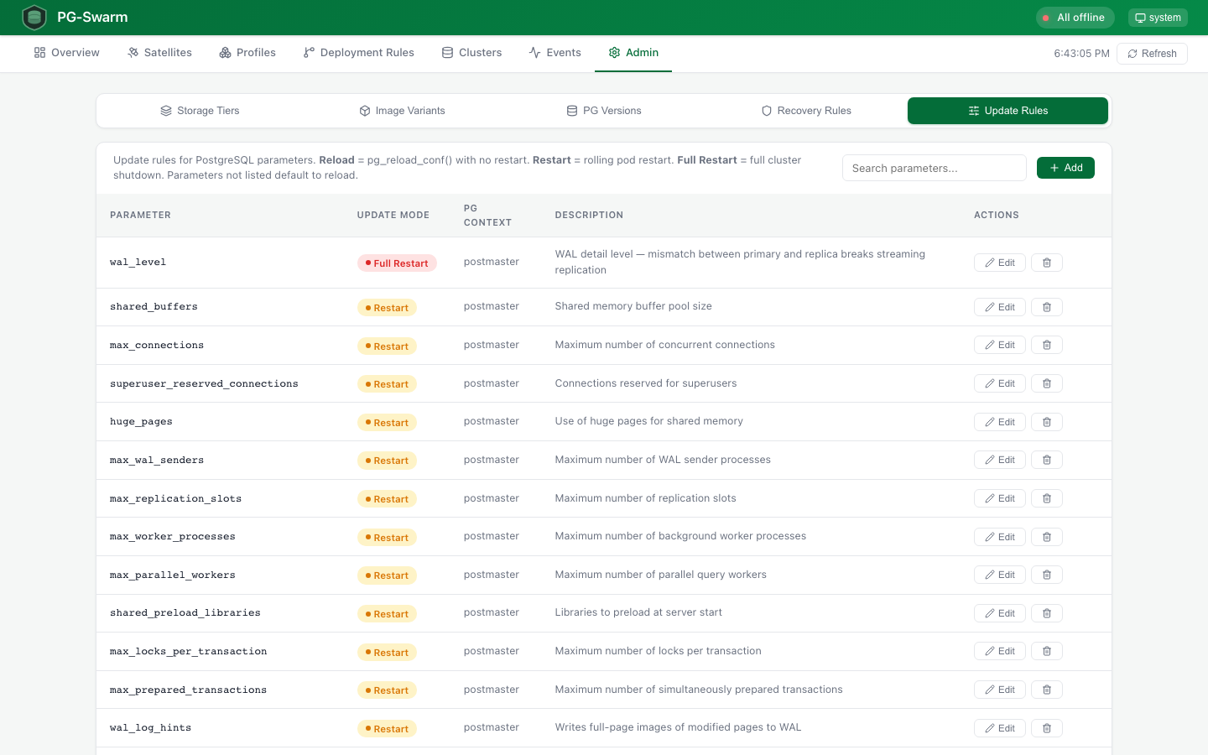The image size is (1208, 755).
Task: Click the PG CONTEXT column header
Action: point(487,216)
